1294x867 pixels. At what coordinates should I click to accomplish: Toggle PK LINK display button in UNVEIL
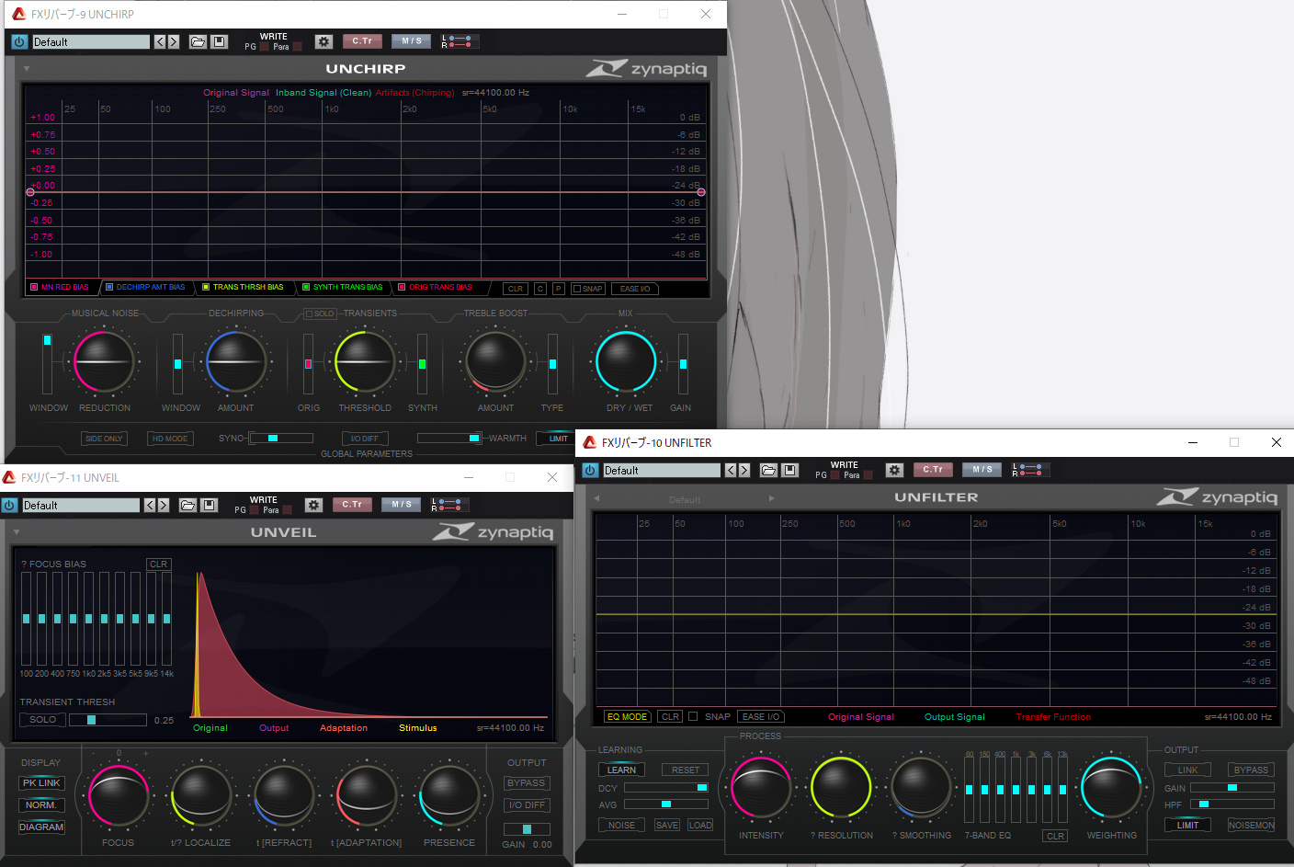click(x=42, y=783)
